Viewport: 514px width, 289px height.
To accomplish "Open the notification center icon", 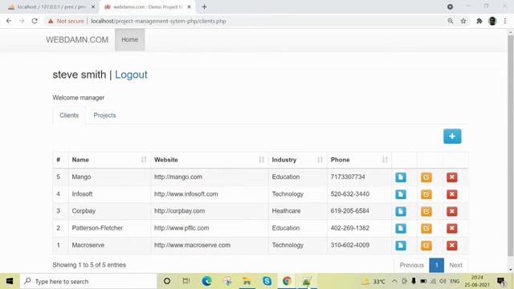I will (x=501, y=281).
